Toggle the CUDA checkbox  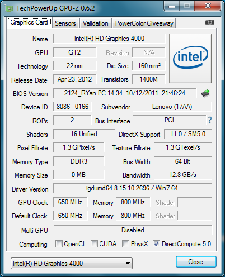click(x=94, y=243)
